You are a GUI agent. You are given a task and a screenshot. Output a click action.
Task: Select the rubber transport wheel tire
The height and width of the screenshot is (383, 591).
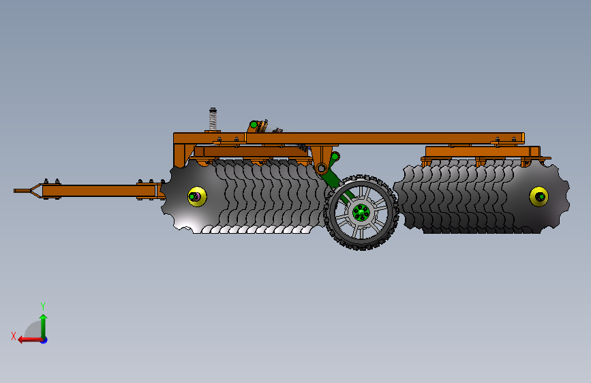tap(361, 212)
